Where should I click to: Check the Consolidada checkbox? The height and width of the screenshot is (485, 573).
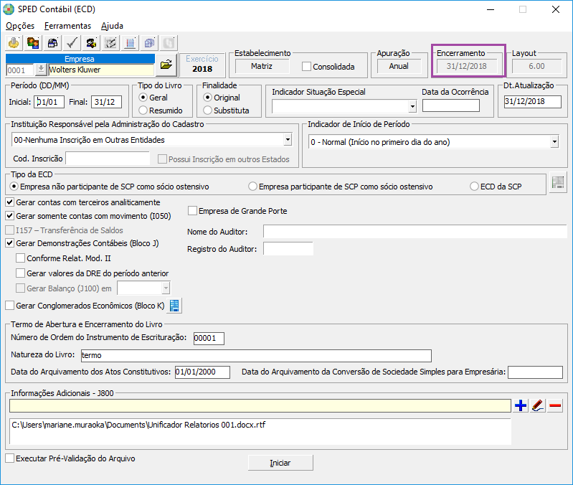[x=307, y=67]
